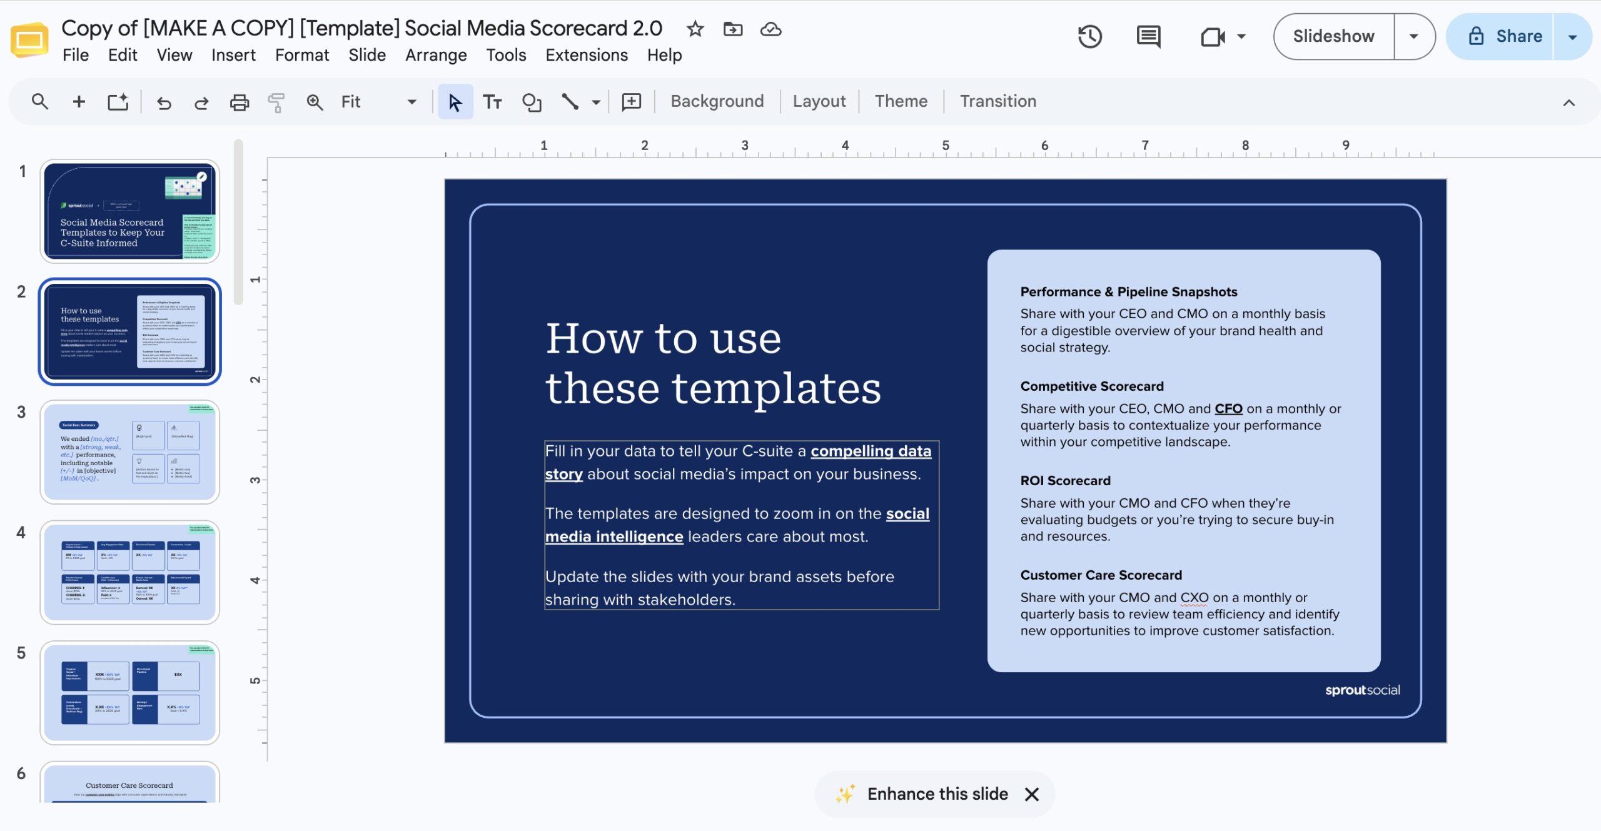Click the video camera Meet icon
This screenshot has height=831, width=1601.
pos(1213,37)
